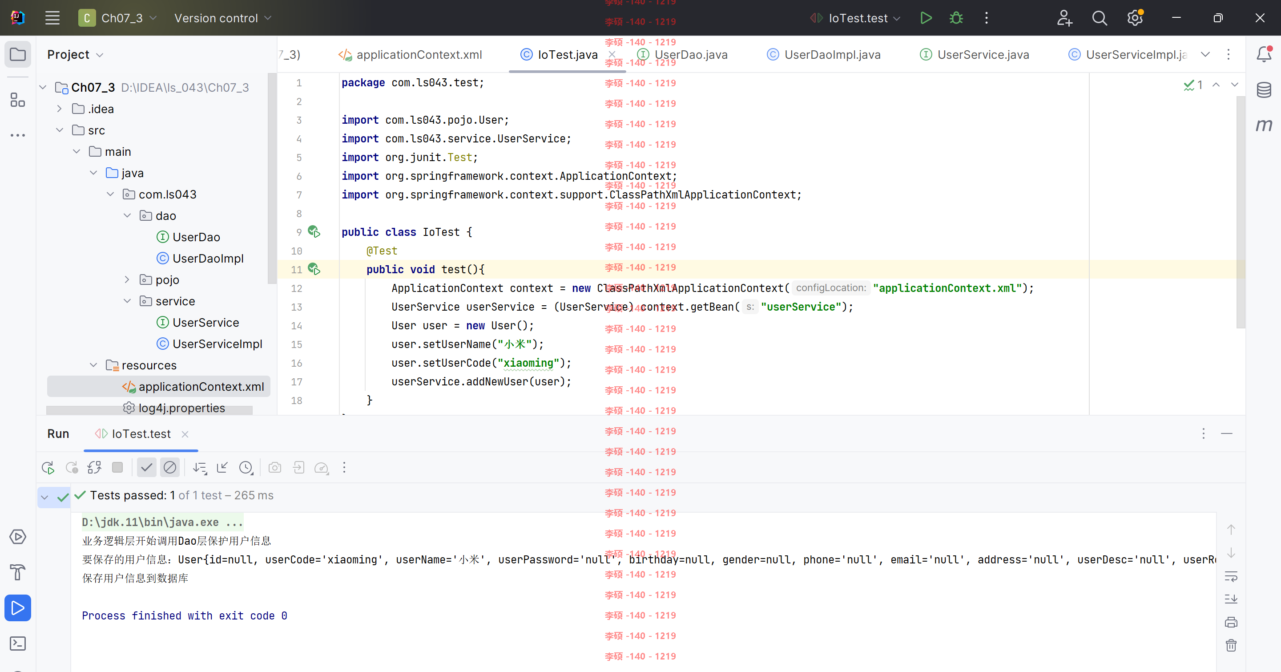Viewport: 1281px width, 672px height.
Task: Show hidden editor tabs chevron
Action: [1205, 54]
